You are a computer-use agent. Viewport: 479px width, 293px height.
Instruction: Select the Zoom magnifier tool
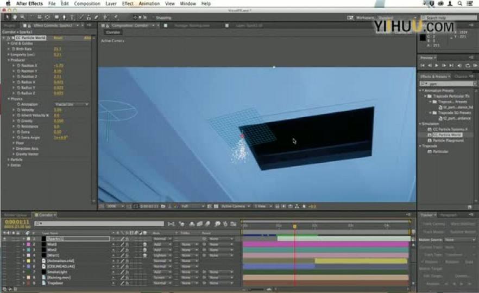point(22,17)
